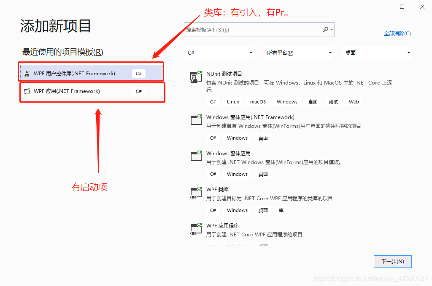Click the WPF 应用程序 template icon
Image resolution: width=432 pixels, height=286 pixels.
[196, 228]
